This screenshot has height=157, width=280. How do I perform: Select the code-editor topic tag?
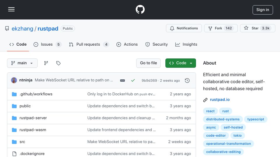[216, 135]
